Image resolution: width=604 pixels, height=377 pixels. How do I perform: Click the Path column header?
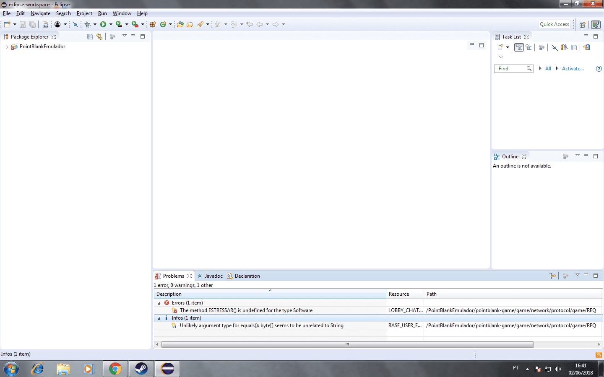click(x=513, y=294)
